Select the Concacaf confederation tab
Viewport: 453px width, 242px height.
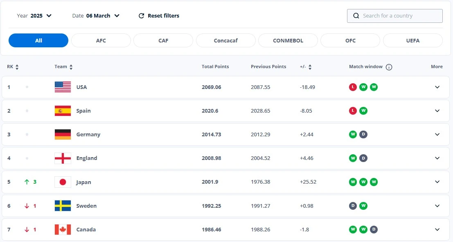pyautogui.click(x=225, y=40)
